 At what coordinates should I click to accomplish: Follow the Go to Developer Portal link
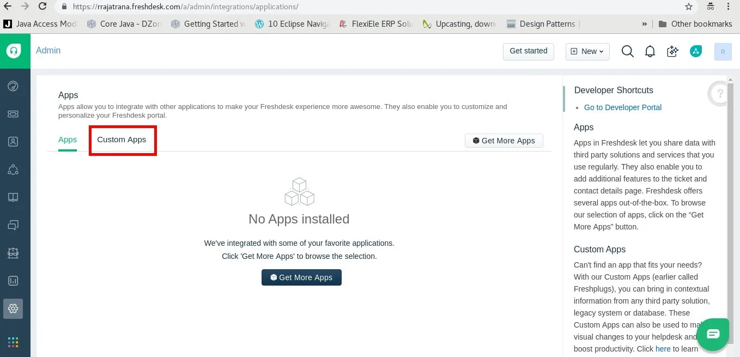[x=623, y=107]
